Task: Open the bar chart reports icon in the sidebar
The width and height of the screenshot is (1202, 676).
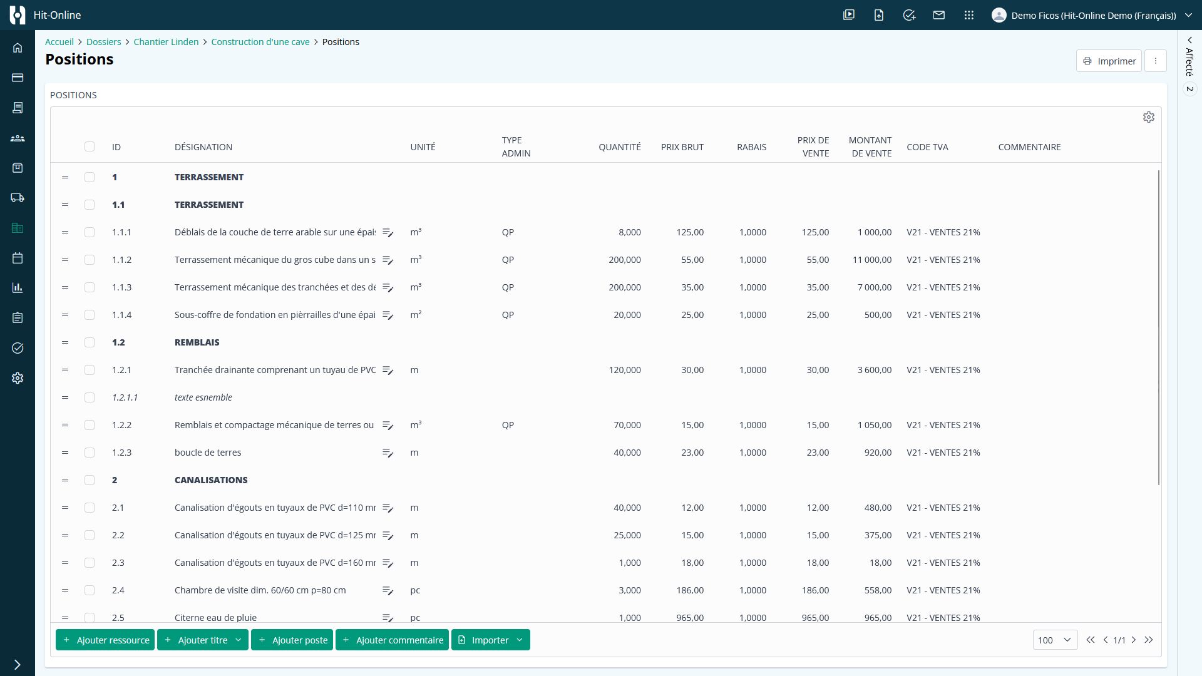Action: 18,288
